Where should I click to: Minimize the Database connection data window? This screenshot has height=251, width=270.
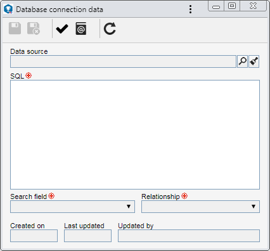(x=216, y=6)
